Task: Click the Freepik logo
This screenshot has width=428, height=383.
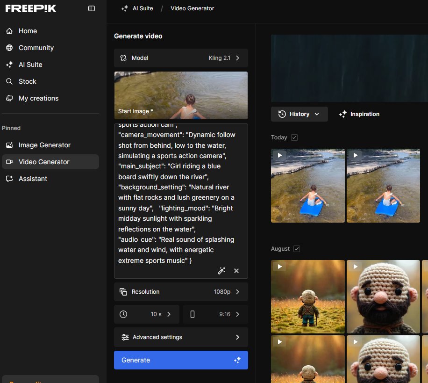Action: [x=30, y=8]
